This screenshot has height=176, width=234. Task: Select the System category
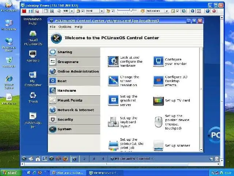click(x=74, y=129)
